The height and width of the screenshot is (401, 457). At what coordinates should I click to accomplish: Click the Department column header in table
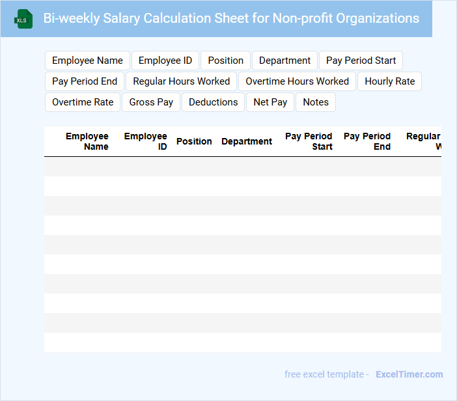point(247,141)
